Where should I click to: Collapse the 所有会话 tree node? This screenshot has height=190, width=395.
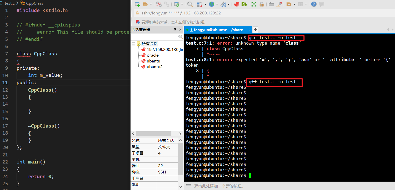pyautogui.click(x=133, y=44)
